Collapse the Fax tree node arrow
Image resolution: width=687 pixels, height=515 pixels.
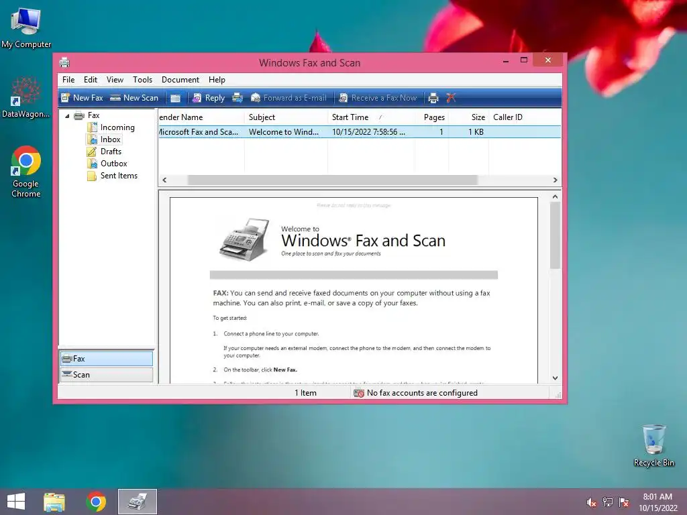click(67, 116)
